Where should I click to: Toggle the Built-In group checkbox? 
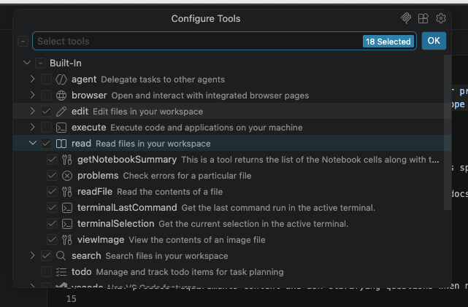tap(40, 63)
